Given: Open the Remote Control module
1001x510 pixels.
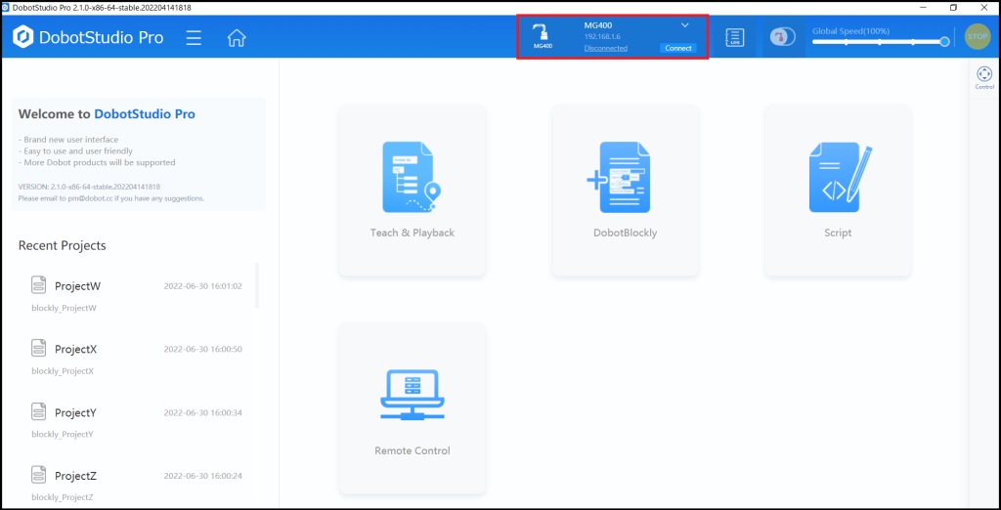Looking at the screenshot, I should (x=413, y=408).
